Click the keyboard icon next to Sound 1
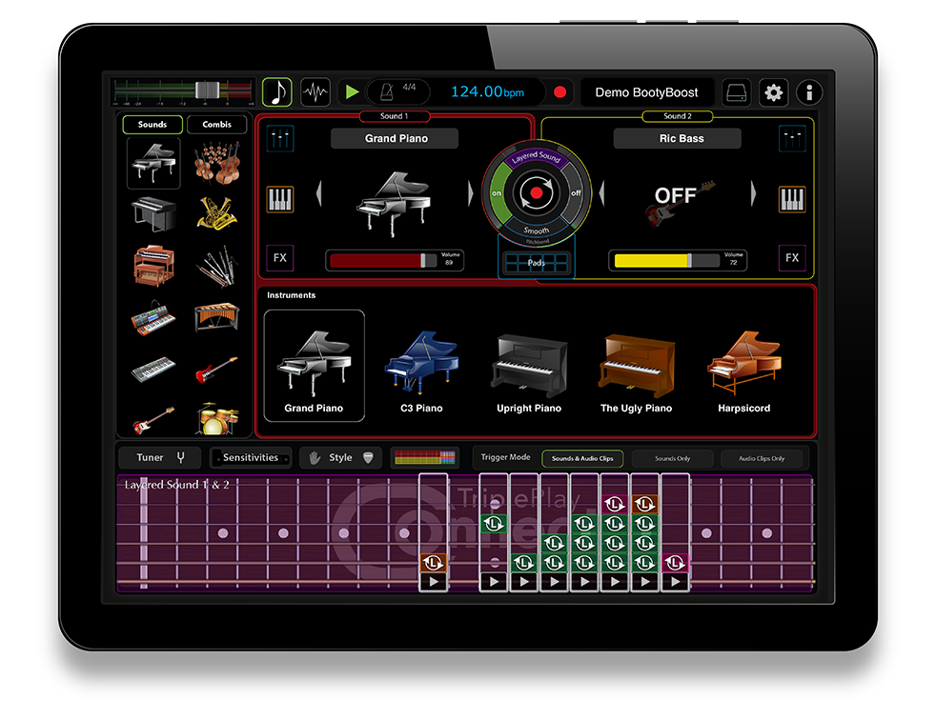The image size is (936, 720). coord(280,200)
